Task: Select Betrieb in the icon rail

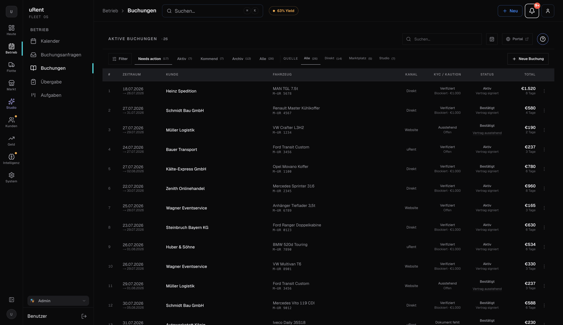Action: [x=11, y=48]
